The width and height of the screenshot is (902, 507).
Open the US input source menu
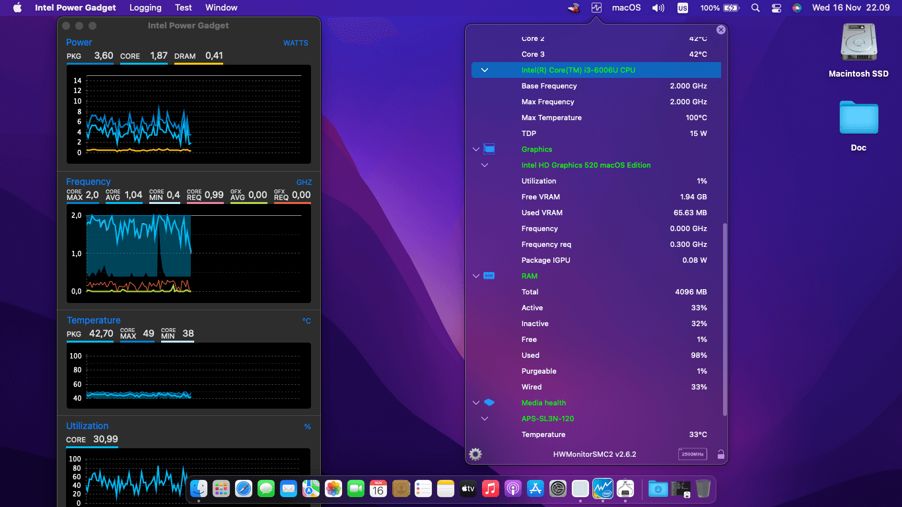[682, 8]
